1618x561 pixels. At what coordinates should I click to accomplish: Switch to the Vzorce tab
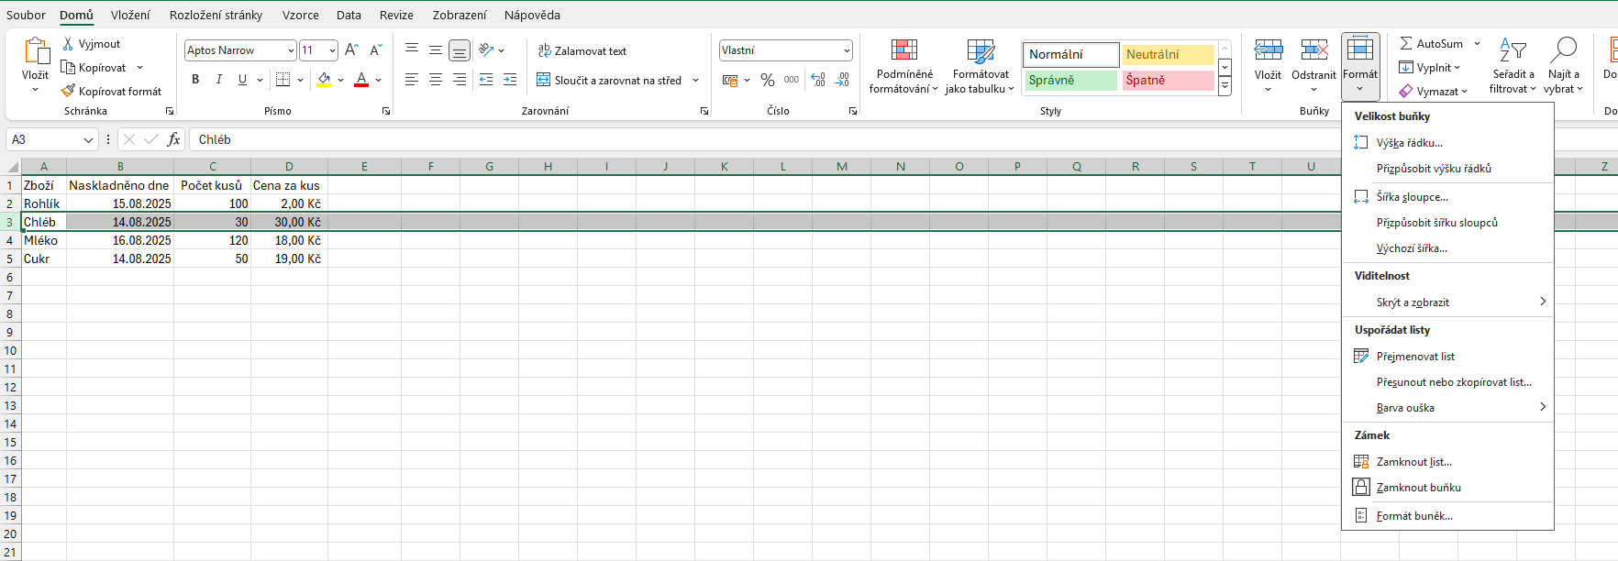(x=300, y=15)
